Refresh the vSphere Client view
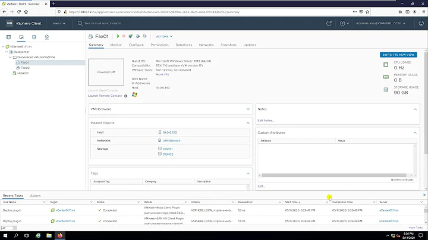 click(329, 23)
